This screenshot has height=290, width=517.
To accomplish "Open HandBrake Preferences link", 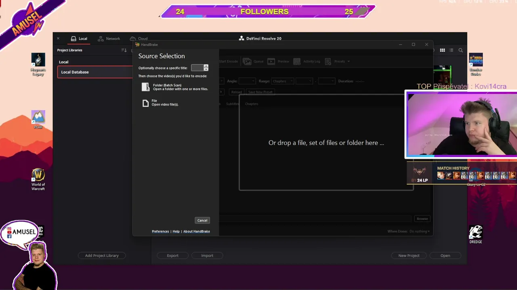I will (160, 231).
